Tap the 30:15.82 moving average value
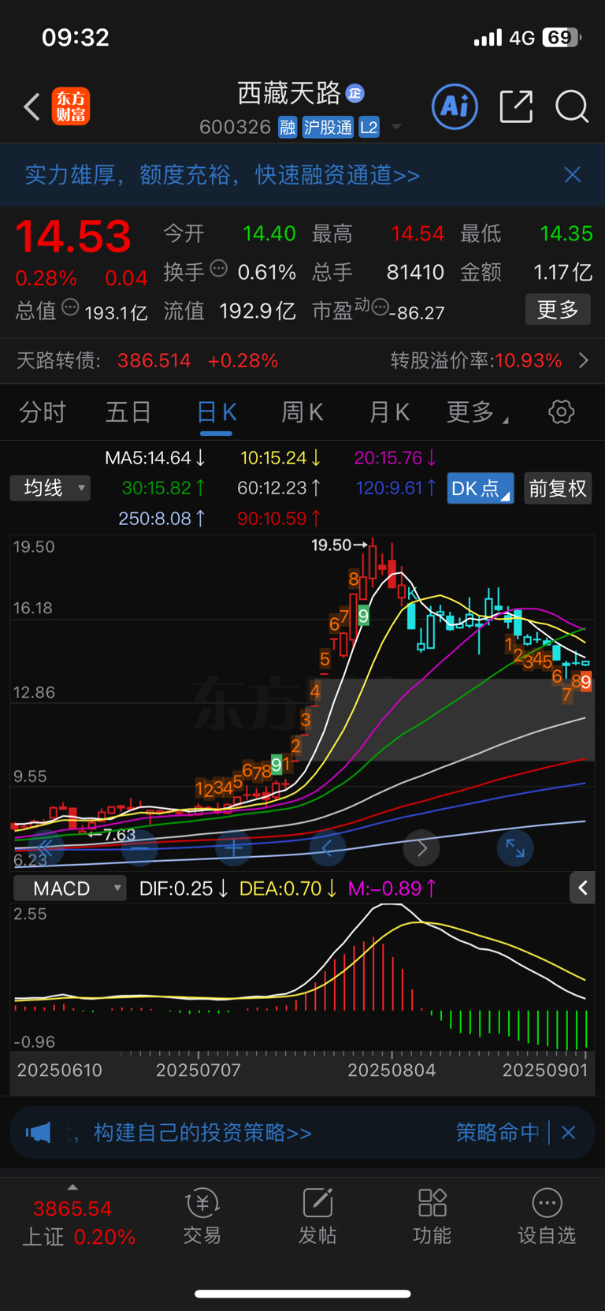 (x=164, y=488)
